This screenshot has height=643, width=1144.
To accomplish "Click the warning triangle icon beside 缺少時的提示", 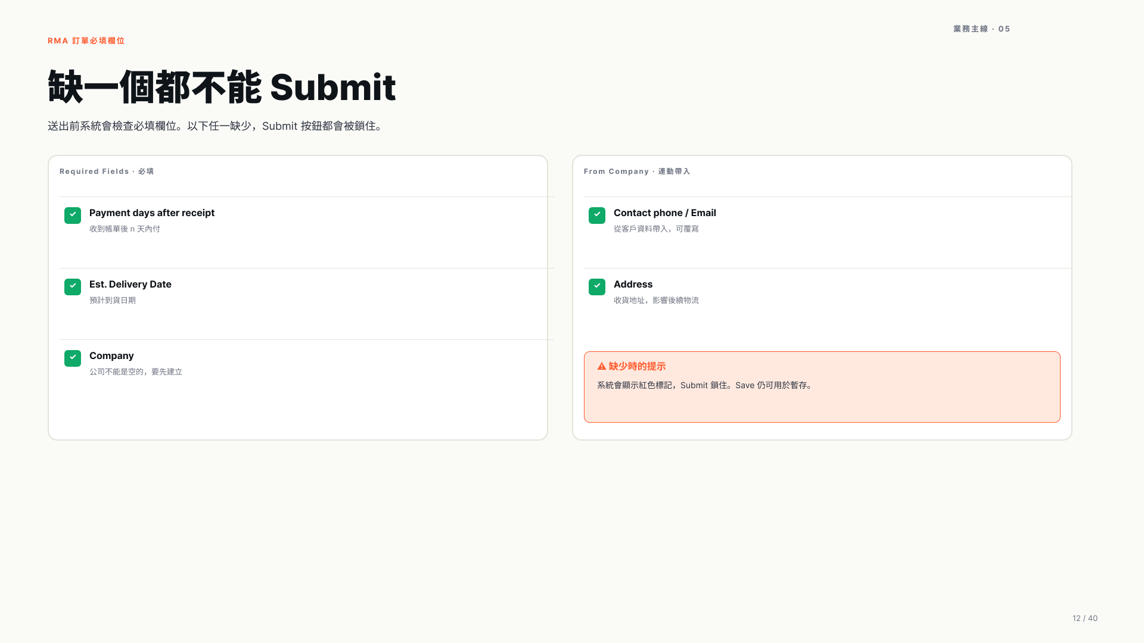I will coord(602,366).
